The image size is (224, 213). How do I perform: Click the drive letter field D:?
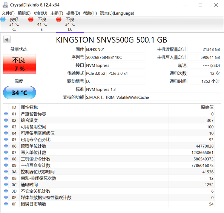point(115,82)
